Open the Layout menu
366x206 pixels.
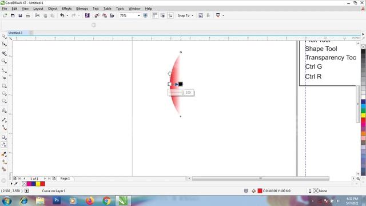point(38,9)
